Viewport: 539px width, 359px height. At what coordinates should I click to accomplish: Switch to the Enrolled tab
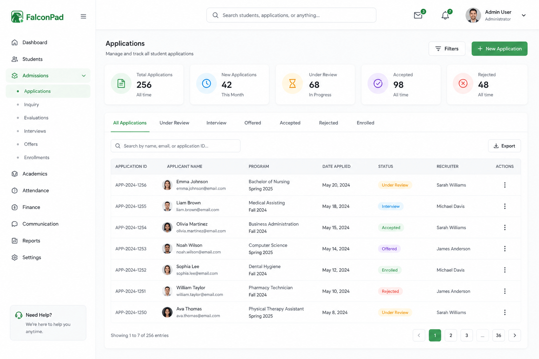point(365,123)
